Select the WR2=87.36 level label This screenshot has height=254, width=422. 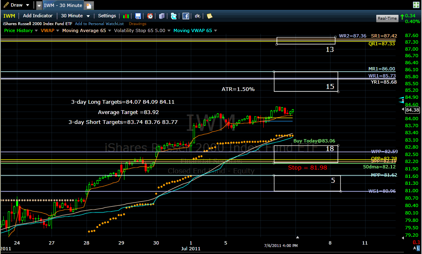(x=353, y=36)
